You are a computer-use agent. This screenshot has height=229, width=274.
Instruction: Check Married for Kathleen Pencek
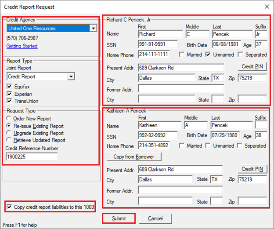[182, 145]
